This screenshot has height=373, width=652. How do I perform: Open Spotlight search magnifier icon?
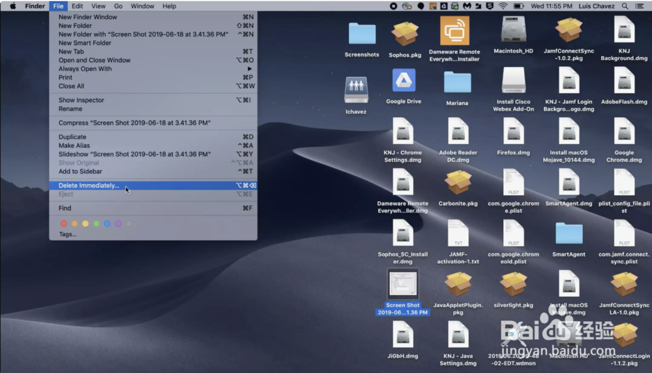[x=625, y=6]
